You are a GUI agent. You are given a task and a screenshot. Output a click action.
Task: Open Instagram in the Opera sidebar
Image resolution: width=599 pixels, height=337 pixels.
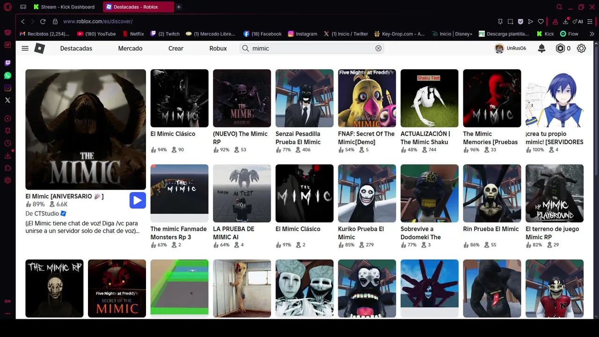(7, 88)
